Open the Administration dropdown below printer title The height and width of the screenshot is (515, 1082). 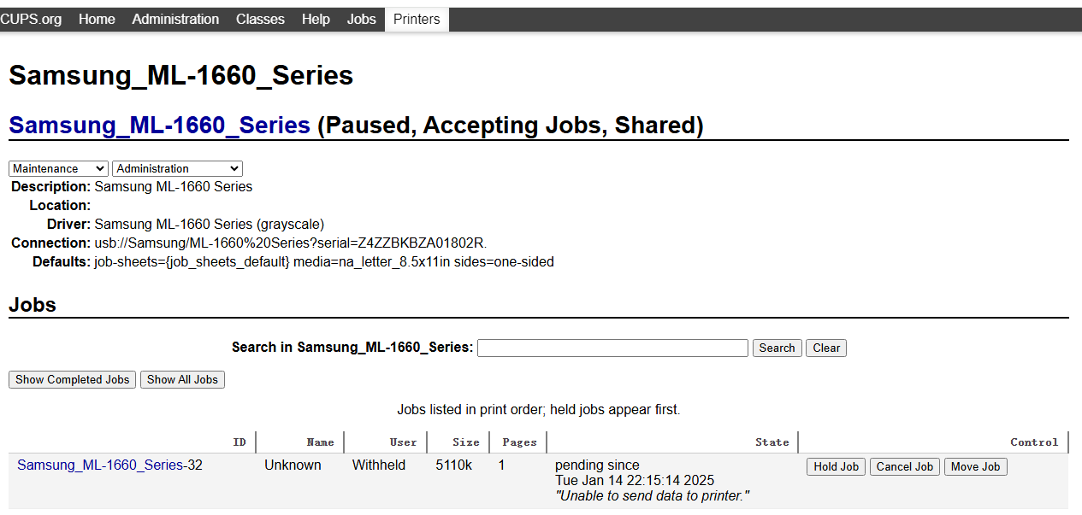[177, 169]
